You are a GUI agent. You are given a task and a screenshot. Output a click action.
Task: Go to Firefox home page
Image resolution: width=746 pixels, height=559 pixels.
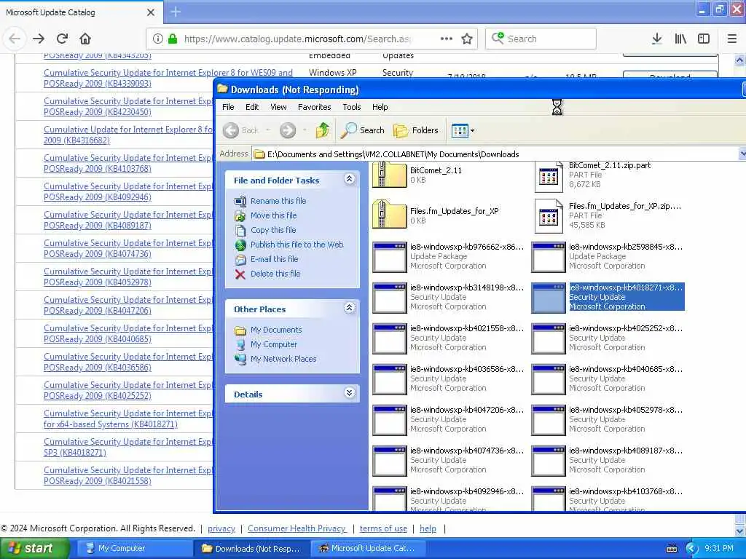pyautogui.click(x=85, y=39)
